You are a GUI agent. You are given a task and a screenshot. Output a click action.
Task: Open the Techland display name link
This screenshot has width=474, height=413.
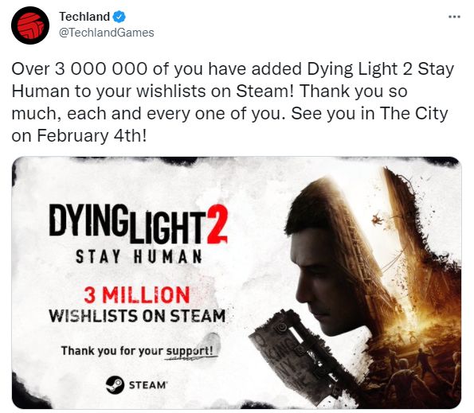pos(84,17)
